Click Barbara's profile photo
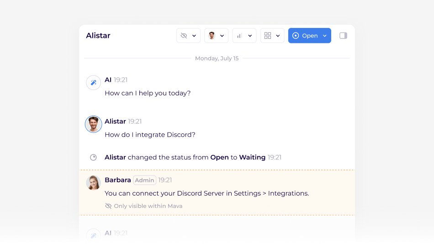This screenshot has height=244, width=434. point(93,183)
